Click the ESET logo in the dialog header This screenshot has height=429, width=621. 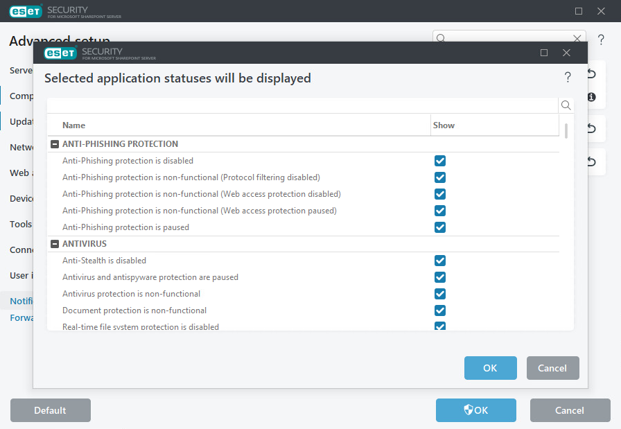tap(60, 53)
